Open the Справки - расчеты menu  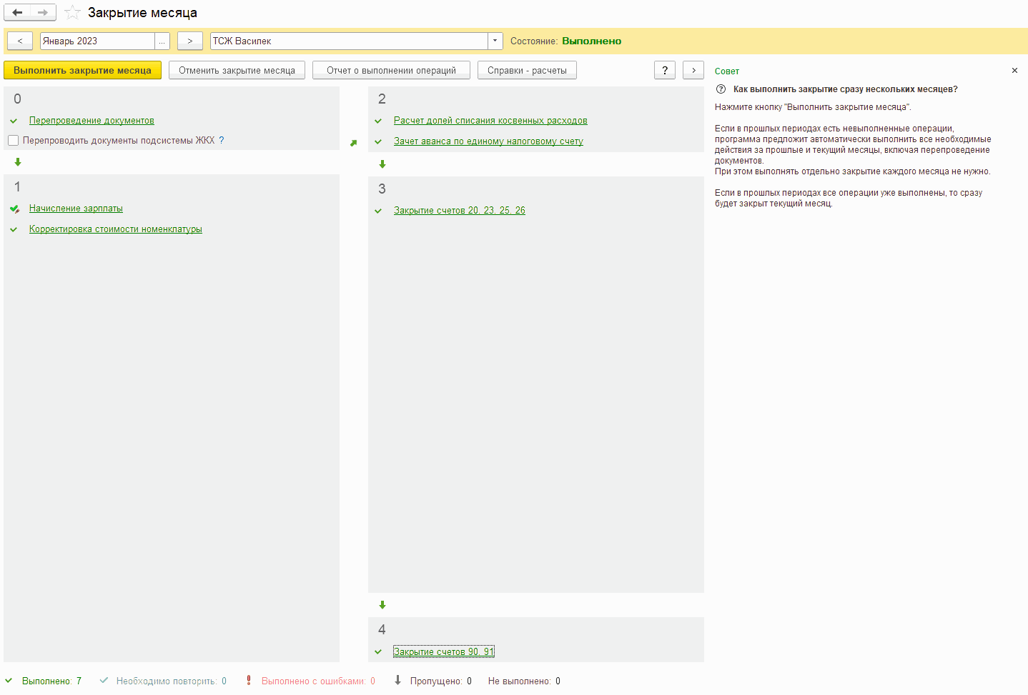527,70
